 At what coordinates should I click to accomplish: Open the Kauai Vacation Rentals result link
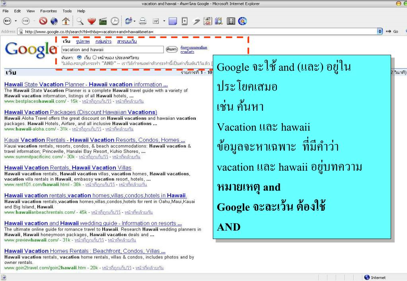pyautogui.click(x=94, y=140)
